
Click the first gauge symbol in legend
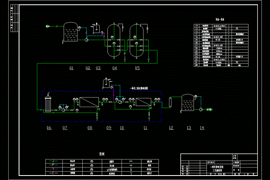[92, 162]
